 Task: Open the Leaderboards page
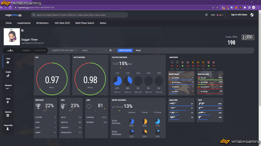tap(24, 23)
